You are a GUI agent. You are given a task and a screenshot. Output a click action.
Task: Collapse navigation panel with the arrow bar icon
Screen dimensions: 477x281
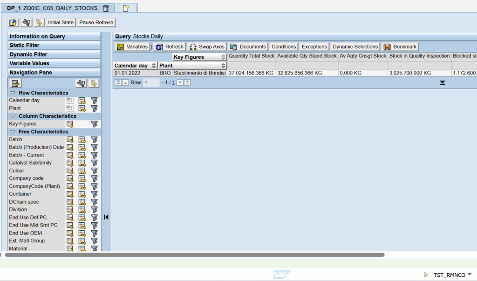click(106, 217)
